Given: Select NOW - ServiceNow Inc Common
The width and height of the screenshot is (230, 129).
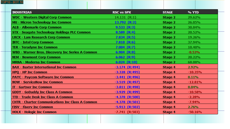Looking at the screenshot, I should [37, 82].
